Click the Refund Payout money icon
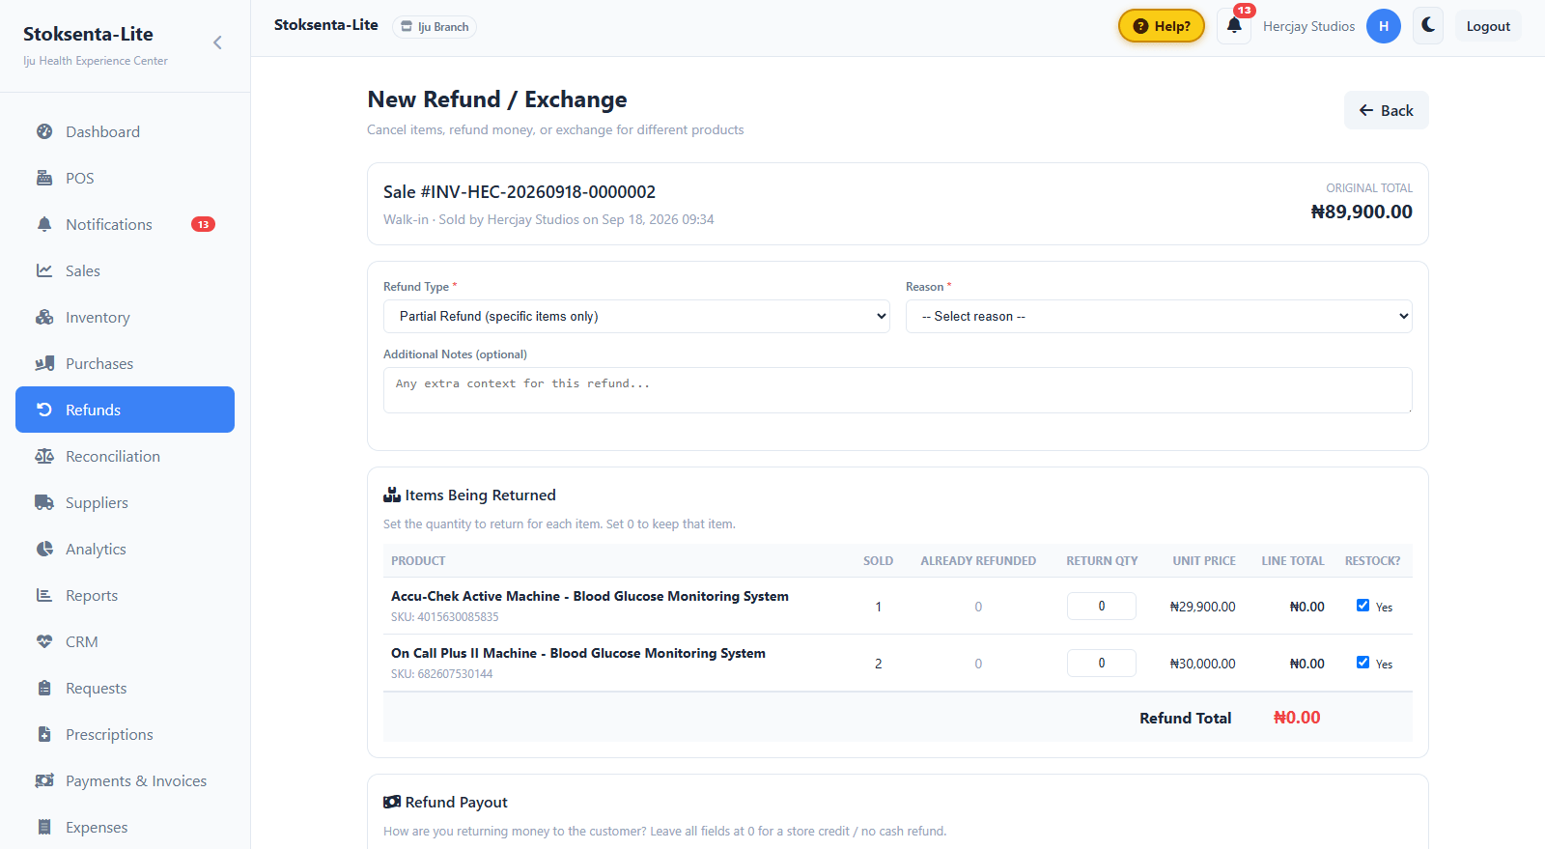Screen dimensions: 1545x849 coord(392,802)
